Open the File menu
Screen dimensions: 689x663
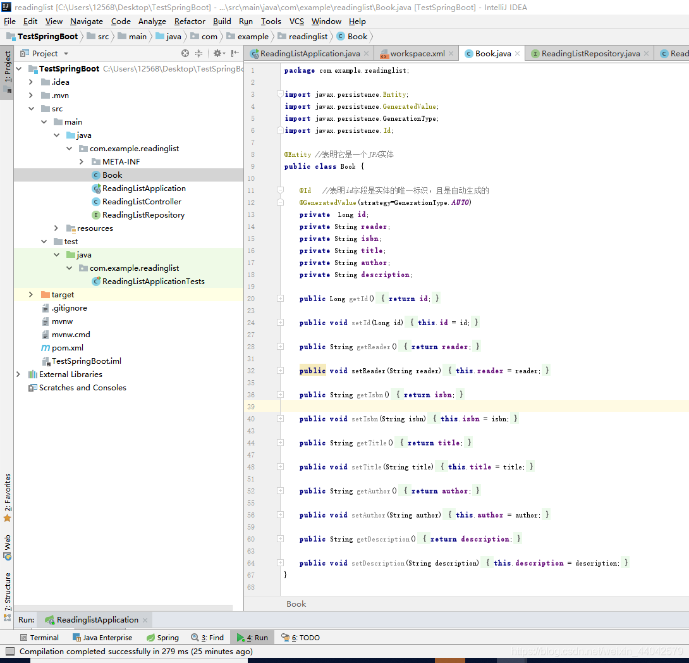[x=9, y=21]
